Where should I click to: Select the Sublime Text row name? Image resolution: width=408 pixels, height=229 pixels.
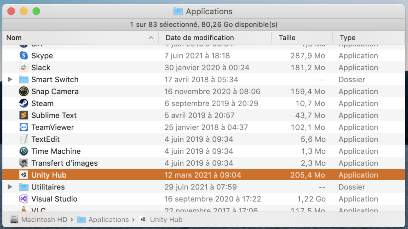pos(54,115)
